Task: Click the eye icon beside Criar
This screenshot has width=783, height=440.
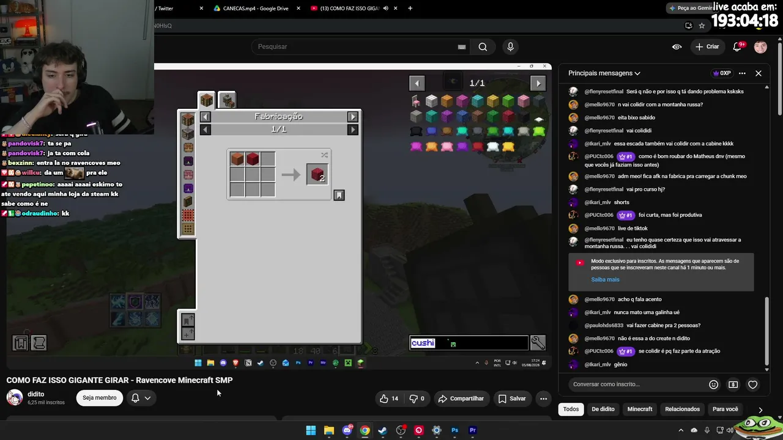Action: [677, 47]
